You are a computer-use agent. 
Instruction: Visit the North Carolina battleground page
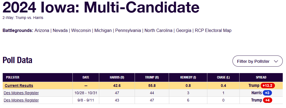point(158,31)
